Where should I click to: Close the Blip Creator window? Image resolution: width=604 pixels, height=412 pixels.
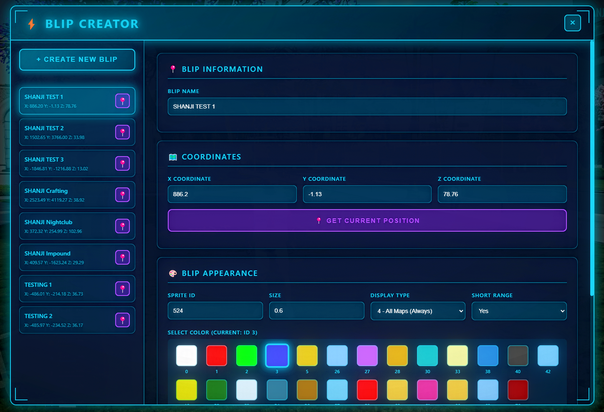click(572, 23)
